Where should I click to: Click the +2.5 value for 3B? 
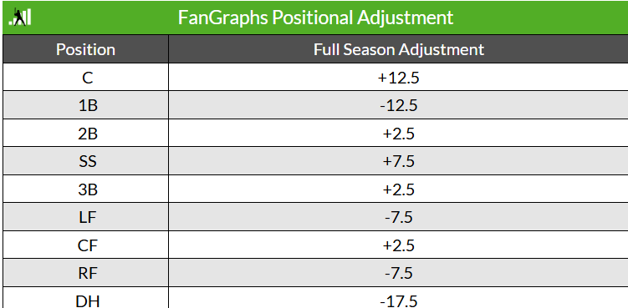tap(399, 189)
